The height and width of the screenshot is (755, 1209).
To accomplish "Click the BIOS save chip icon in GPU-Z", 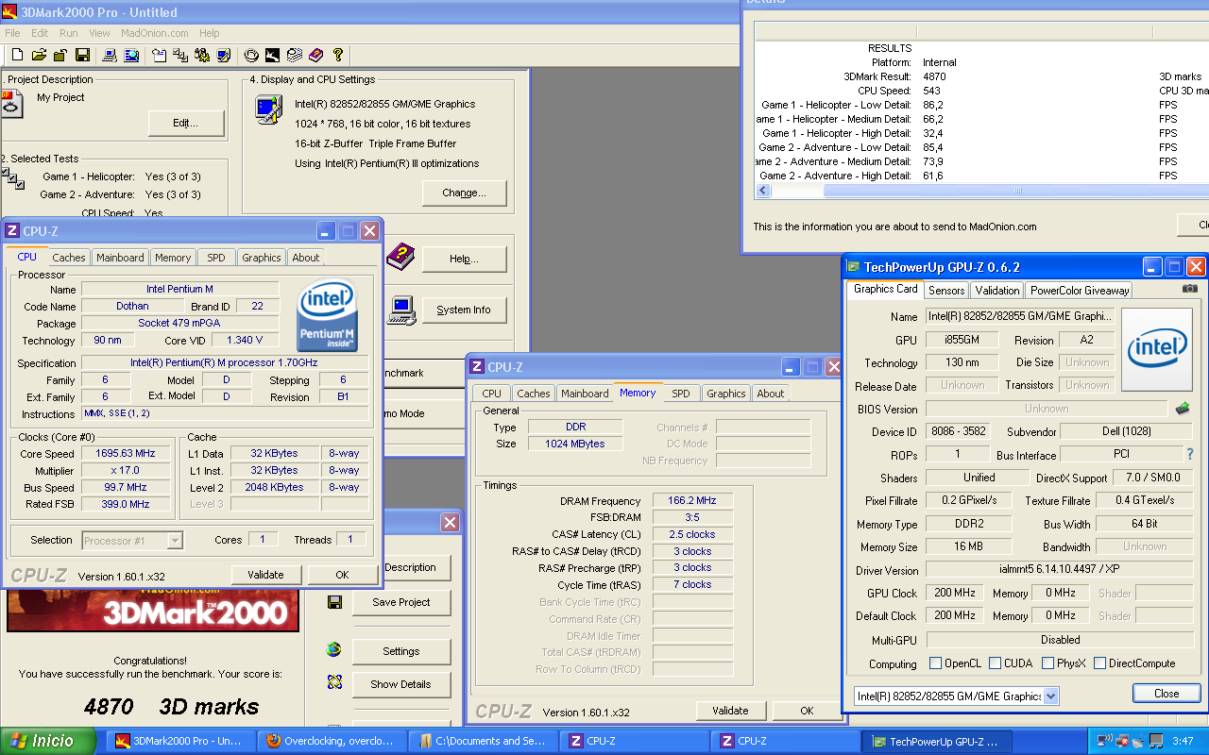I will point(1182,409).
